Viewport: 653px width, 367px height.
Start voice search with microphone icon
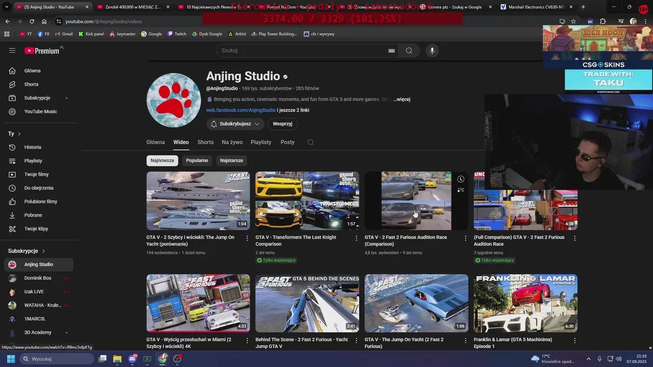click(x=432, y=50)
